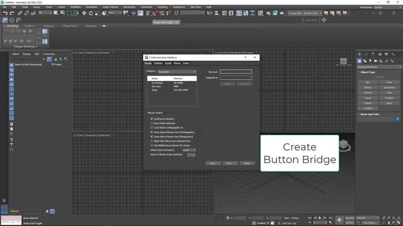This screenshot has height=226, width=403.
Task: Open the Standard Primitives dropdown
Action: (x=379, y=67)
